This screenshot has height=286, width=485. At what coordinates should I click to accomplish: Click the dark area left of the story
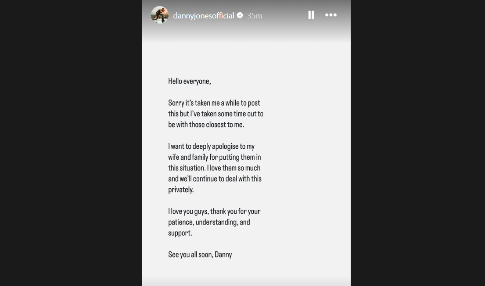70,143
